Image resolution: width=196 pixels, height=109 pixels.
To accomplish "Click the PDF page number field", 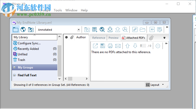I will 143,46.
